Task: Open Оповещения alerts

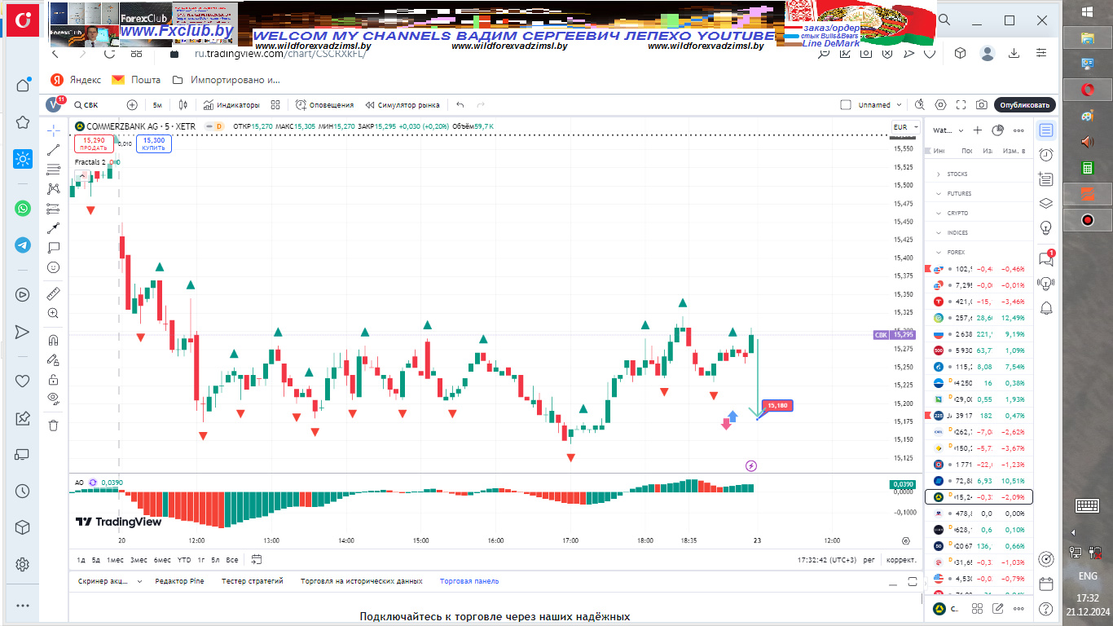Action: point(324,104)
